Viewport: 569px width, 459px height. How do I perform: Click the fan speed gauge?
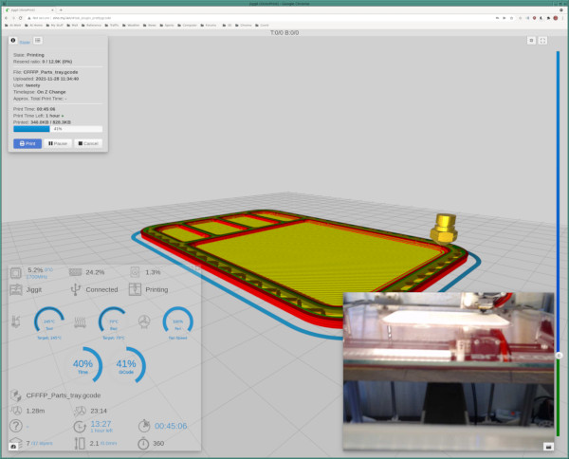coord(178,321)
